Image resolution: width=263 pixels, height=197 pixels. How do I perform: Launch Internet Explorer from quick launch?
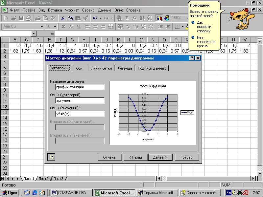click(x=35, y=193)
